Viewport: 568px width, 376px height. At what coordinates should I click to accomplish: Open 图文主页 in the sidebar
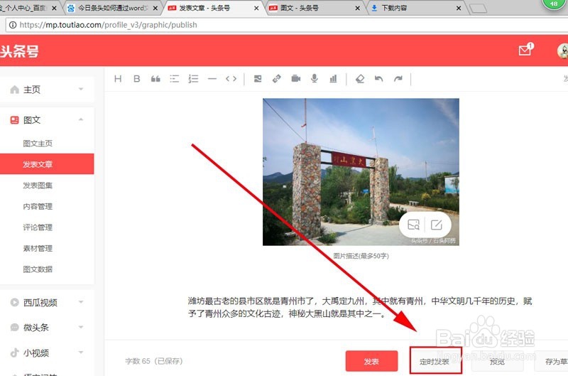(38, 143)
